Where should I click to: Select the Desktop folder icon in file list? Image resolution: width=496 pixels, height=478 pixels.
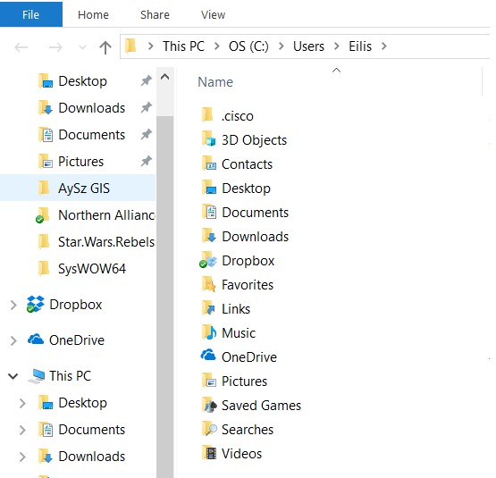tap(208, 187)
